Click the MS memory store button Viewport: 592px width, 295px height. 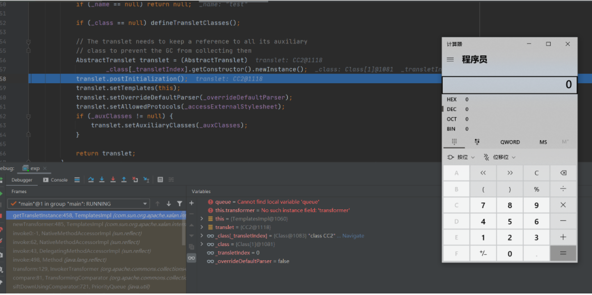tap(543, 142)
